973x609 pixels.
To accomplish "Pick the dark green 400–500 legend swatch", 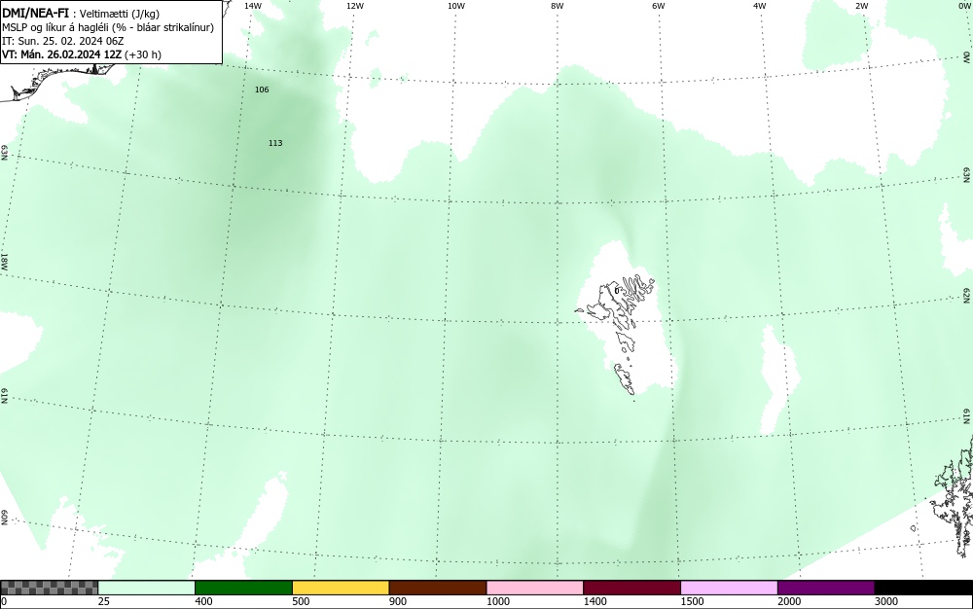I will tap(243, 588).
